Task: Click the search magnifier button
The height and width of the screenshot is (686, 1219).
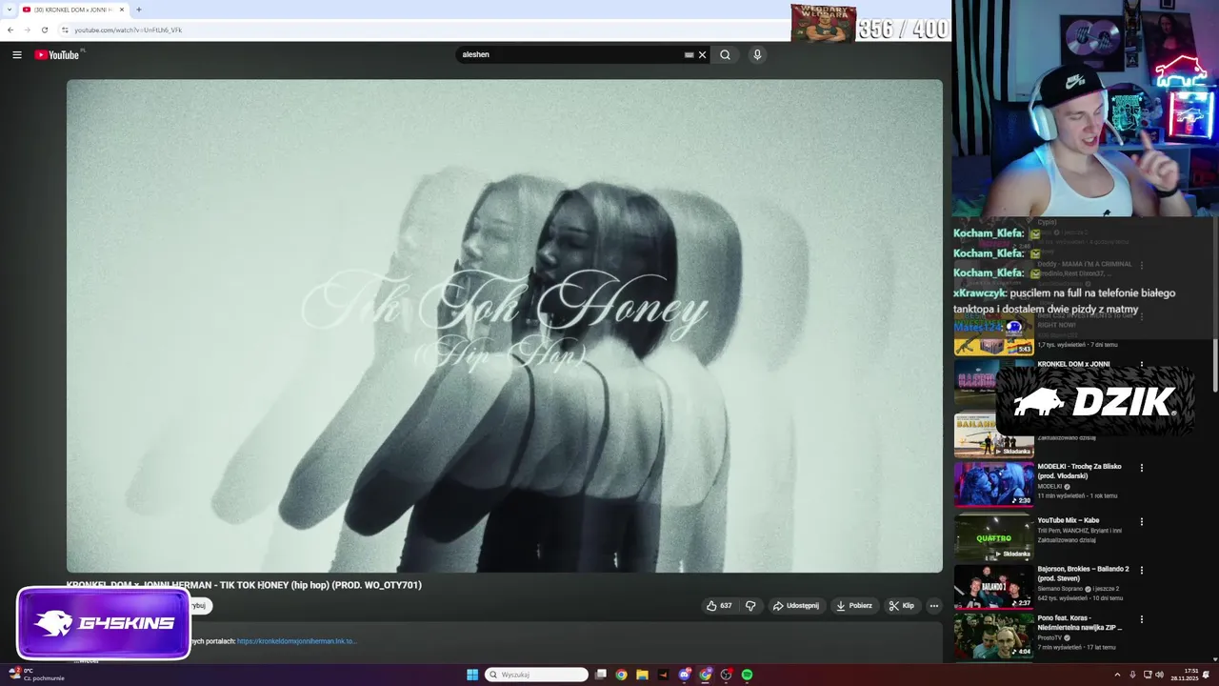Action: pyautogui.click(x=725, y=54)
